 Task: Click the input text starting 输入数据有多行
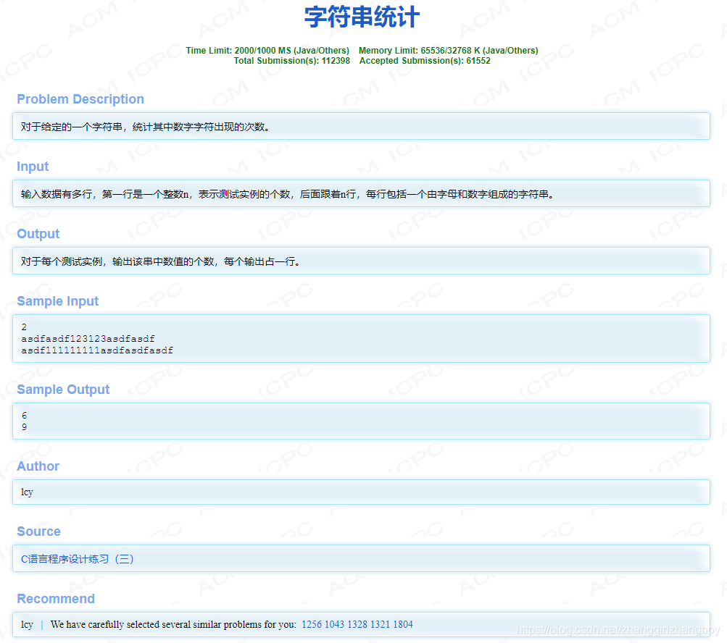(x=288, y=194)
